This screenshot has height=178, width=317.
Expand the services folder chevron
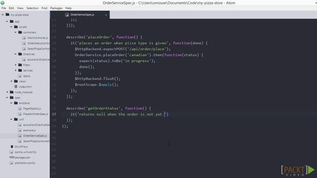(15, 70)
